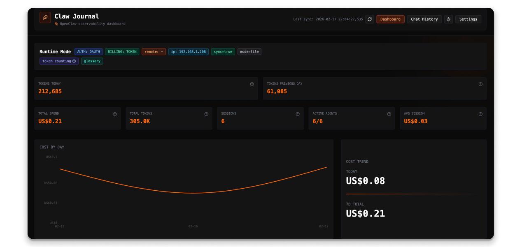Click the refresh sync icon button
The image size is (522, 247).
click(370, 19)
